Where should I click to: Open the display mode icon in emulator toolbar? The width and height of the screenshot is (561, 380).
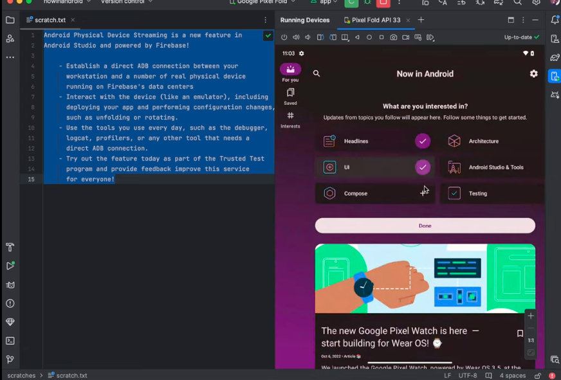(x=418, y=37)
